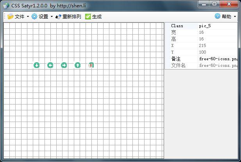Select the up arrow sprite on canvas
The image size is (241, 162).
point(77,65)
